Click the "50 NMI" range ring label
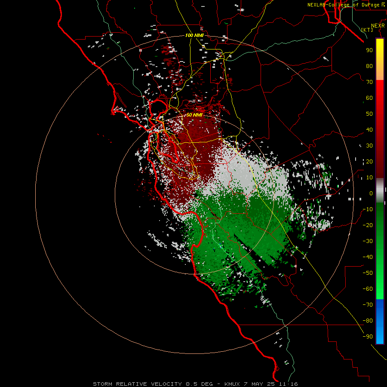This screenshot has width=387, height=387. point(194,115)
